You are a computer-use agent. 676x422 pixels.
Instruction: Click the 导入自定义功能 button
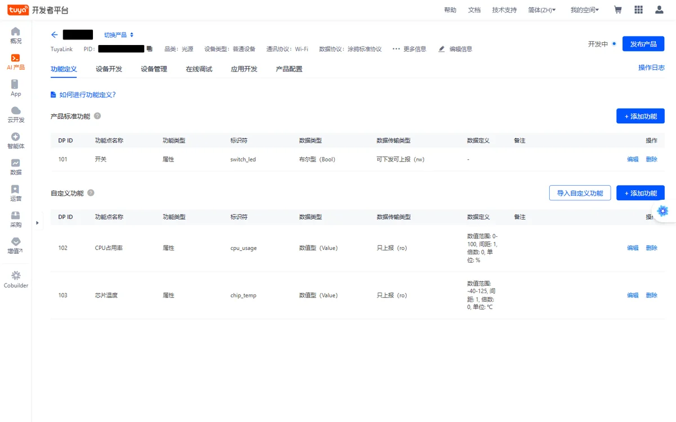pyautogui.click(x=580, y=193)
